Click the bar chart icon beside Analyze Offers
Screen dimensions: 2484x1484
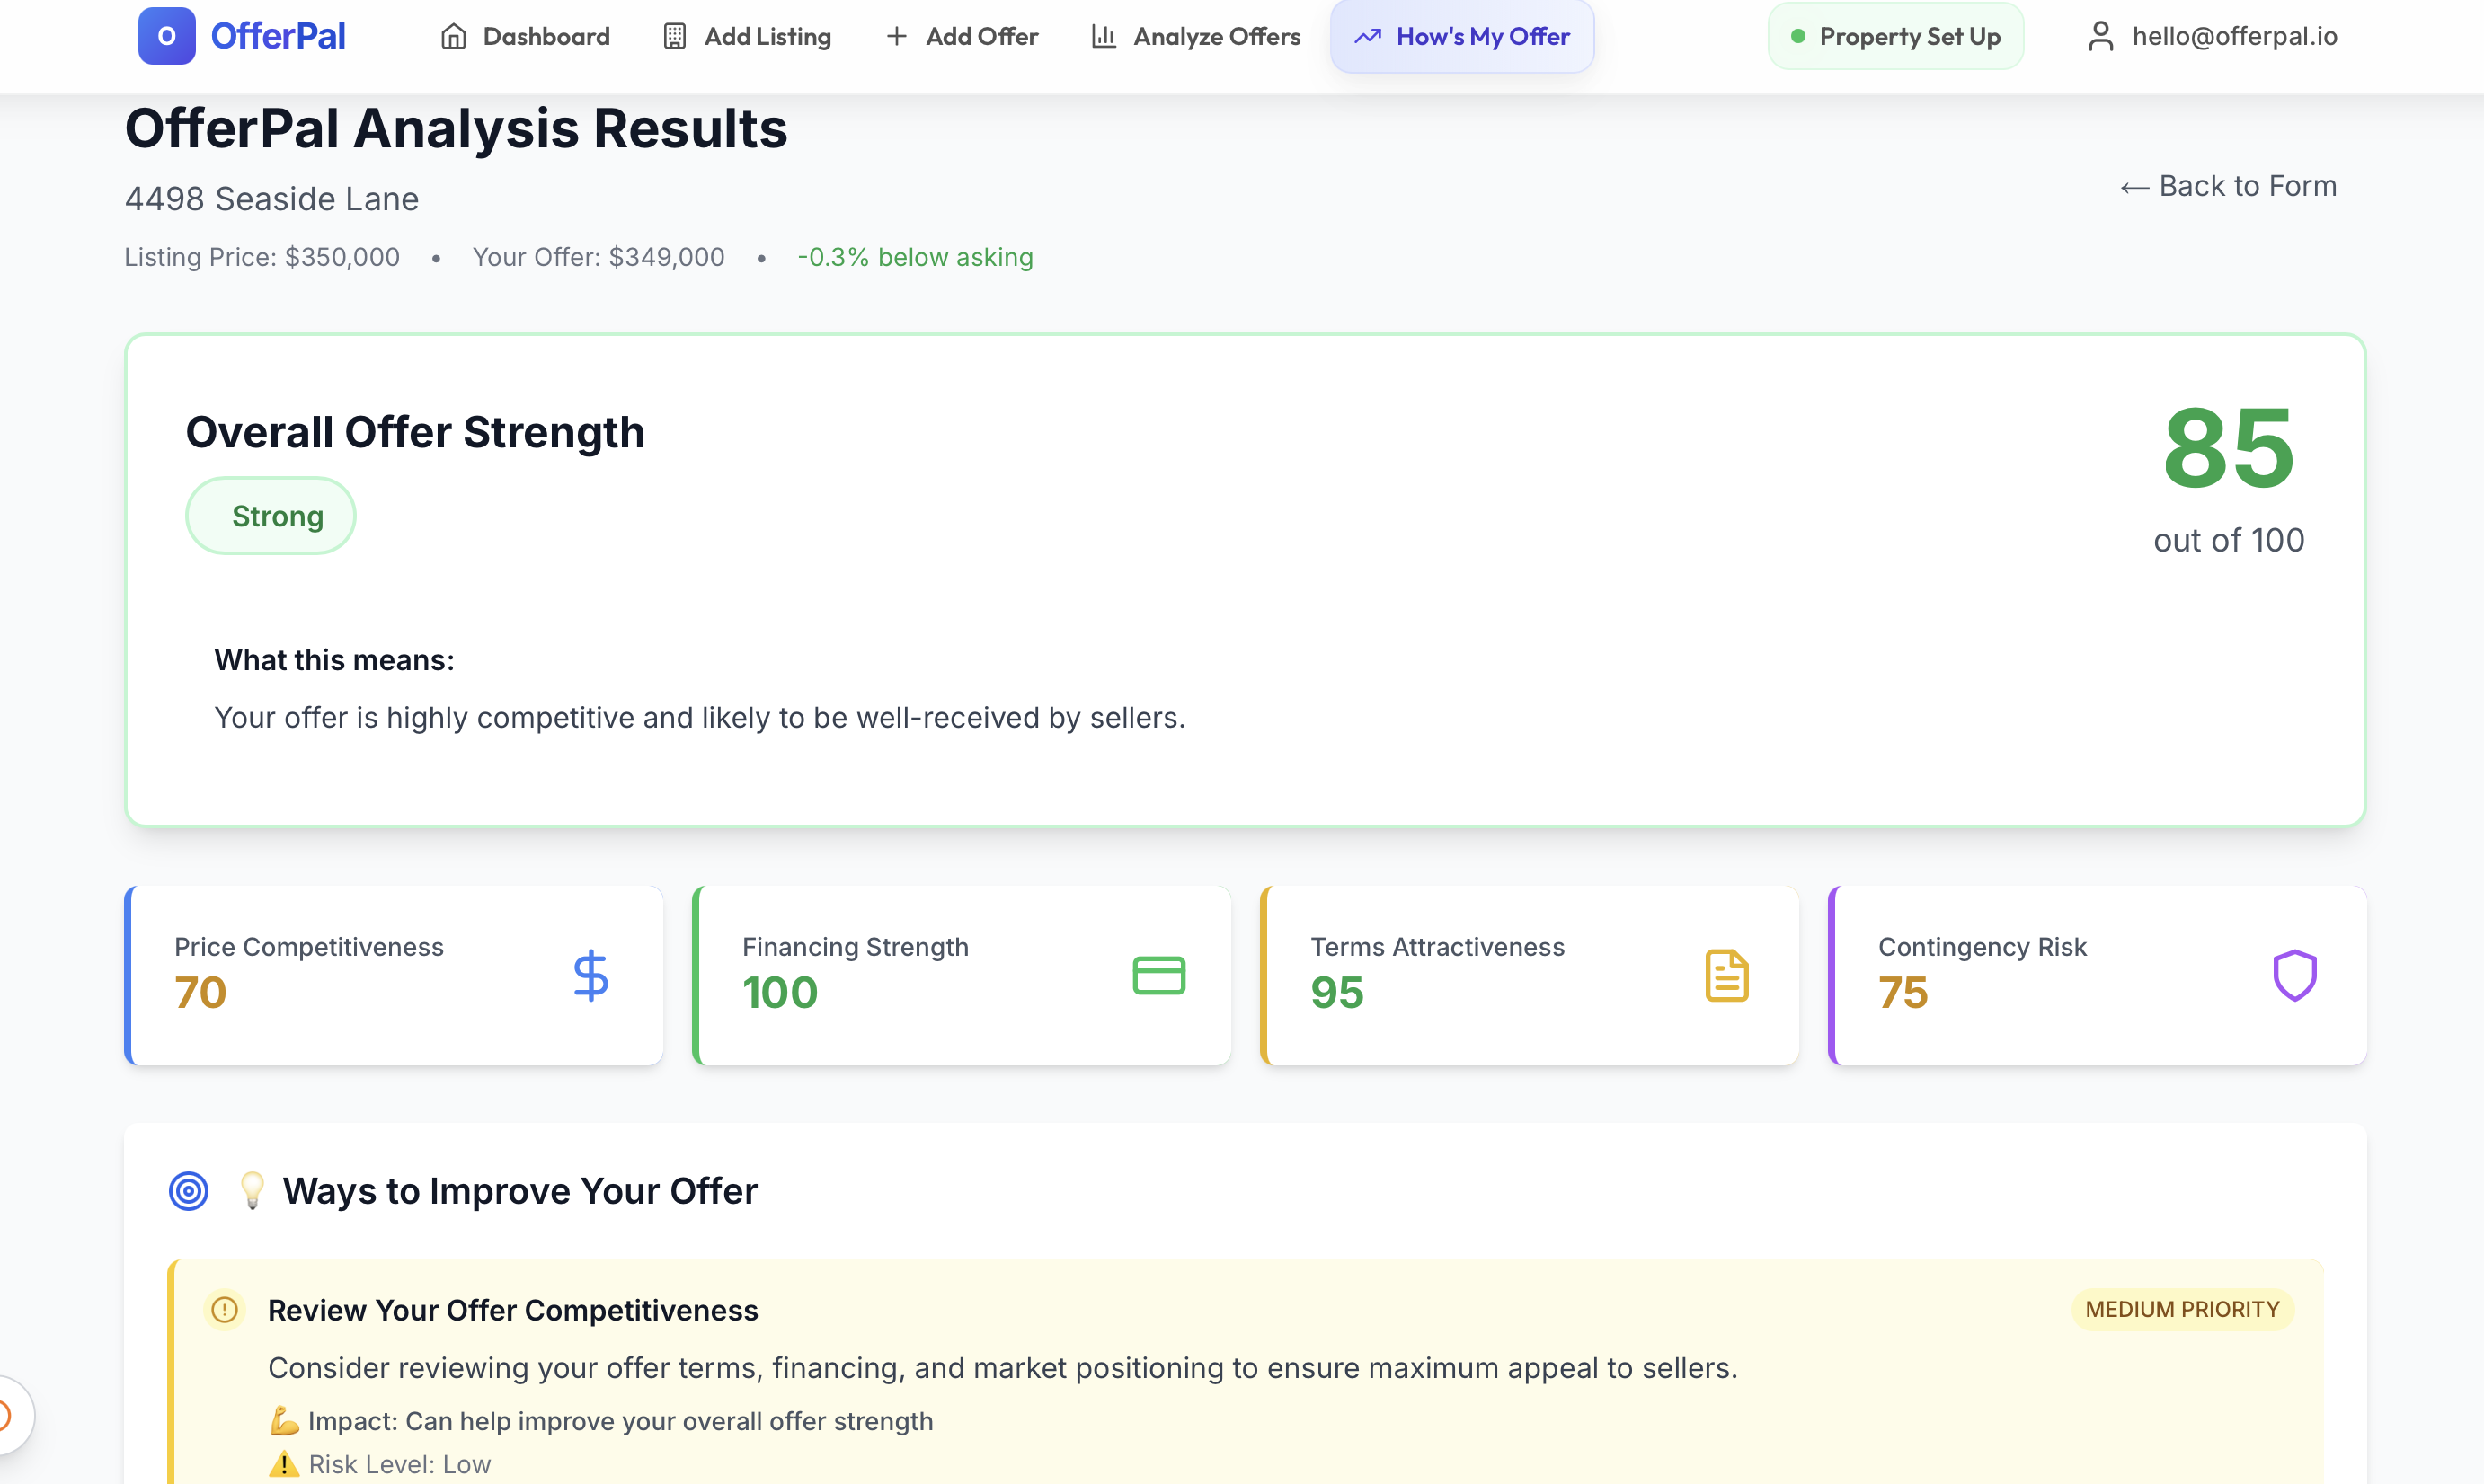tap(1104, 35)
